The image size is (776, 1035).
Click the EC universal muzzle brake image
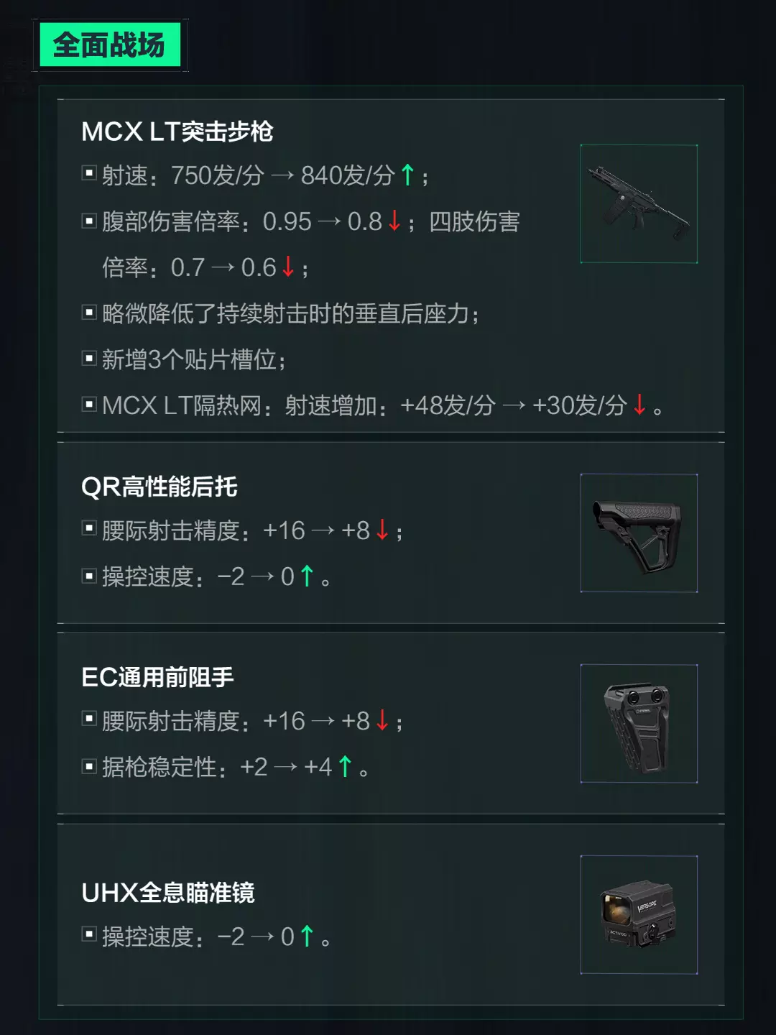coord(639,724)
